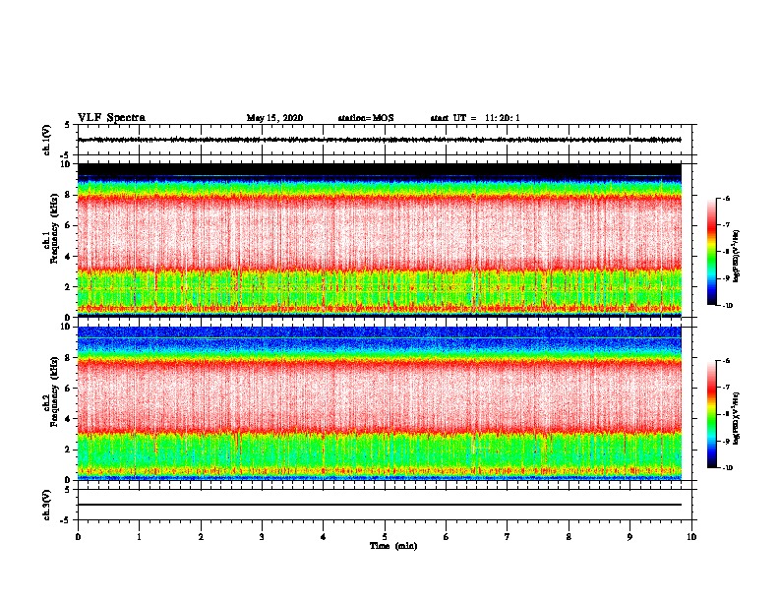
Task: Click time axis tick label "2"
Action: (201, 537)
